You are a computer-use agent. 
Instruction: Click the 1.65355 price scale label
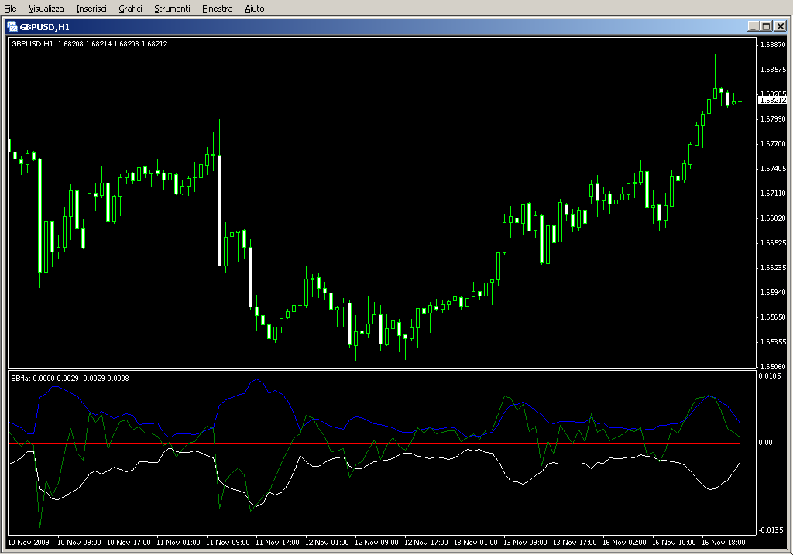click(x=774, y=341)
